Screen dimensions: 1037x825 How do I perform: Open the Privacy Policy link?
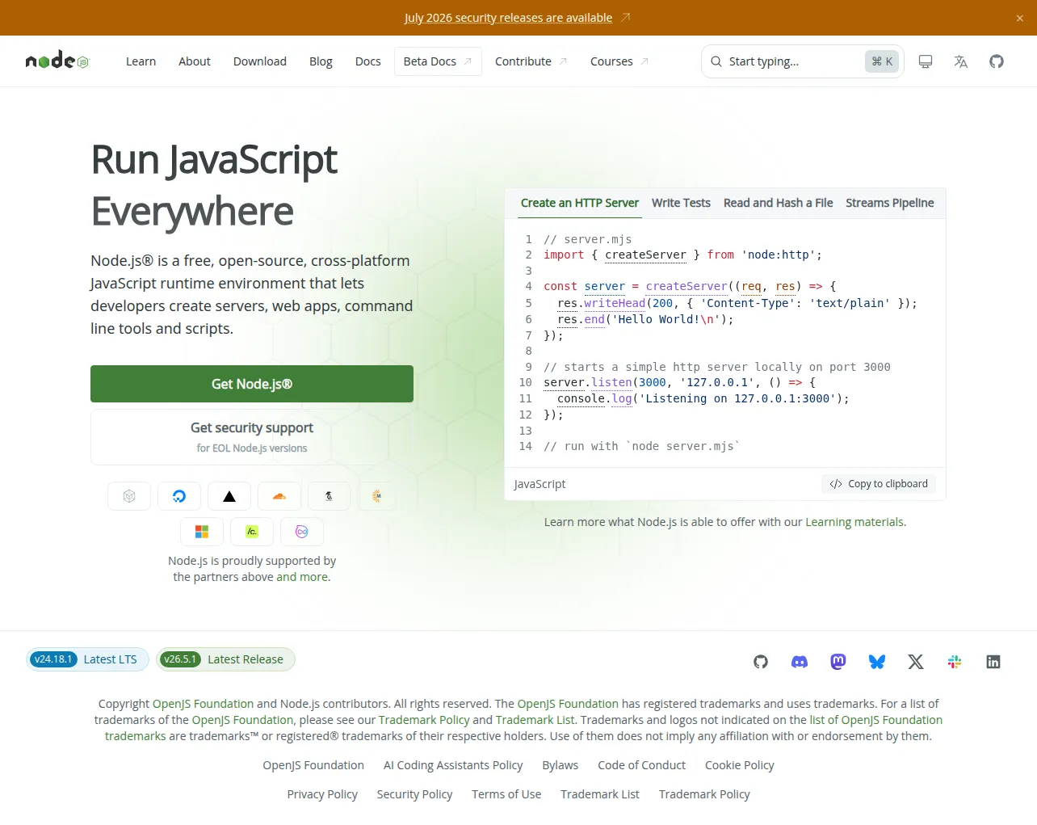(322, 794)
